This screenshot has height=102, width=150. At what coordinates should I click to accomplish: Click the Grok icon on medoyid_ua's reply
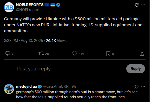pos(136,86)
